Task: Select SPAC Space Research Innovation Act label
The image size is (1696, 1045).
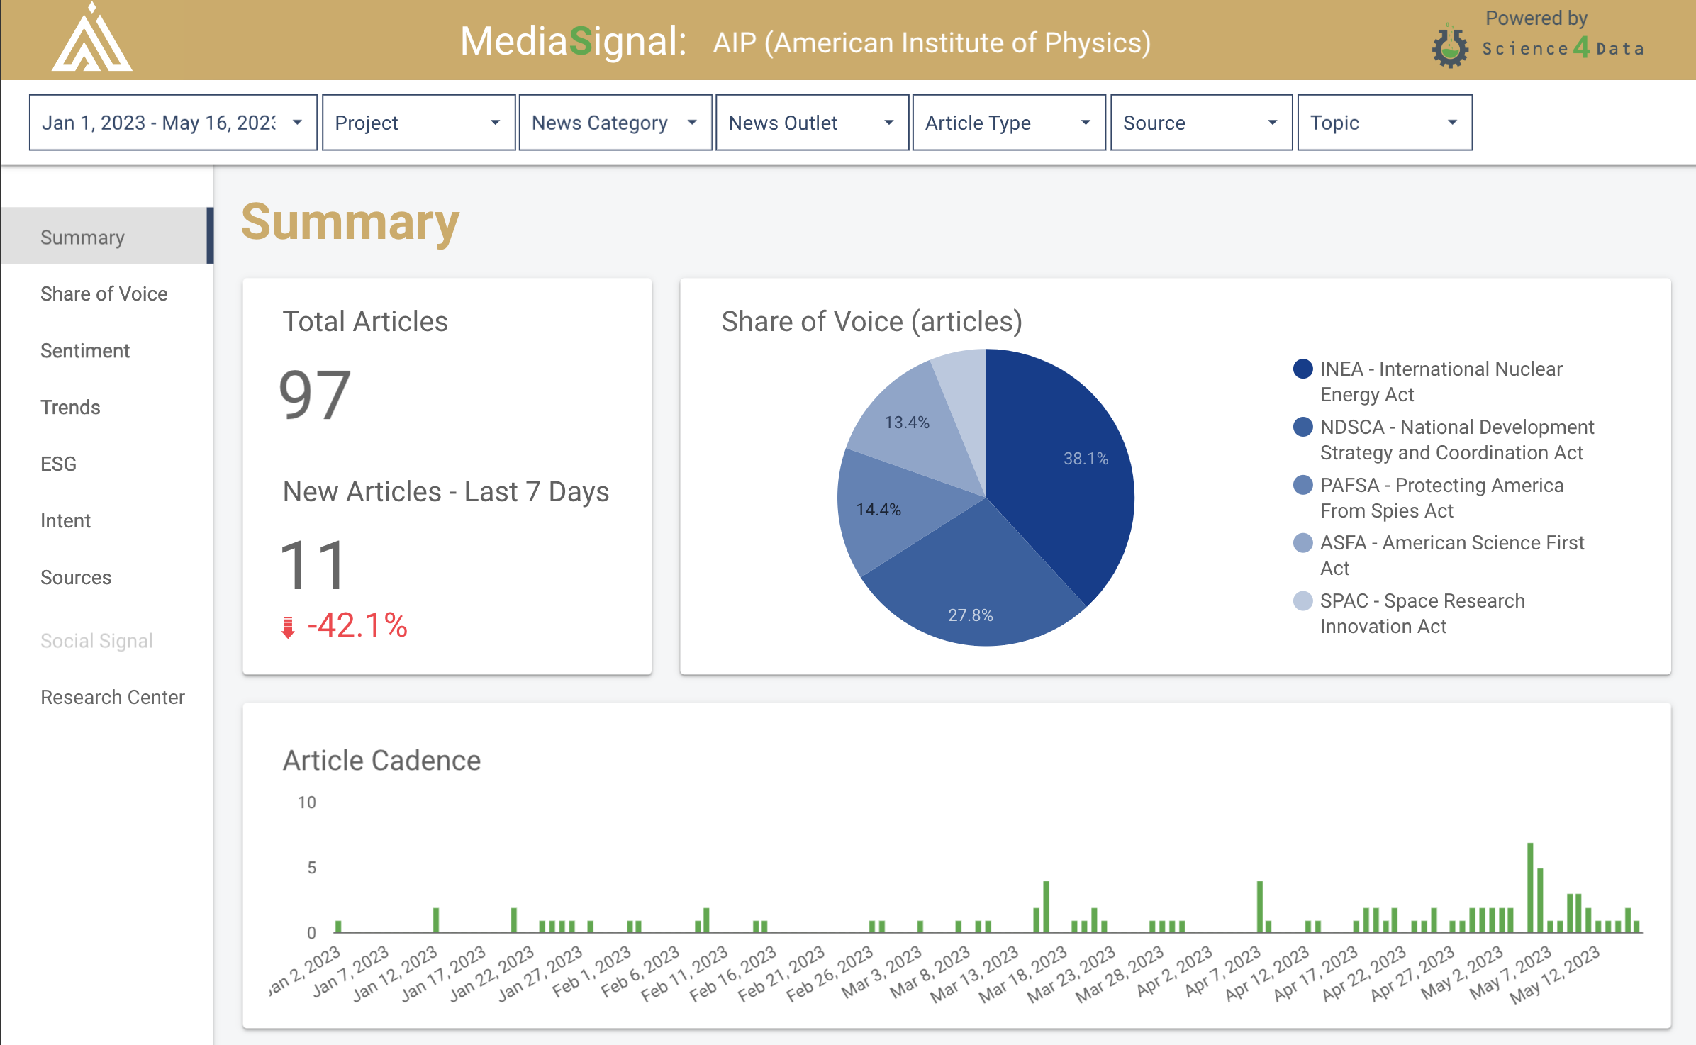Action: tap(1422, 613)
